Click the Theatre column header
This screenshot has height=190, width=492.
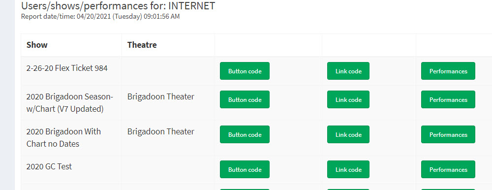point(142,45)
